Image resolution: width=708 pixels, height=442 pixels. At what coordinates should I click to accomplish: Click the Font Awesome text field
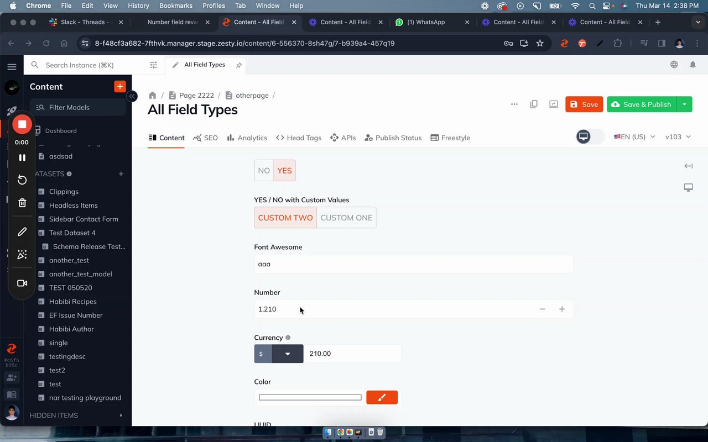[x=413, y=264]
